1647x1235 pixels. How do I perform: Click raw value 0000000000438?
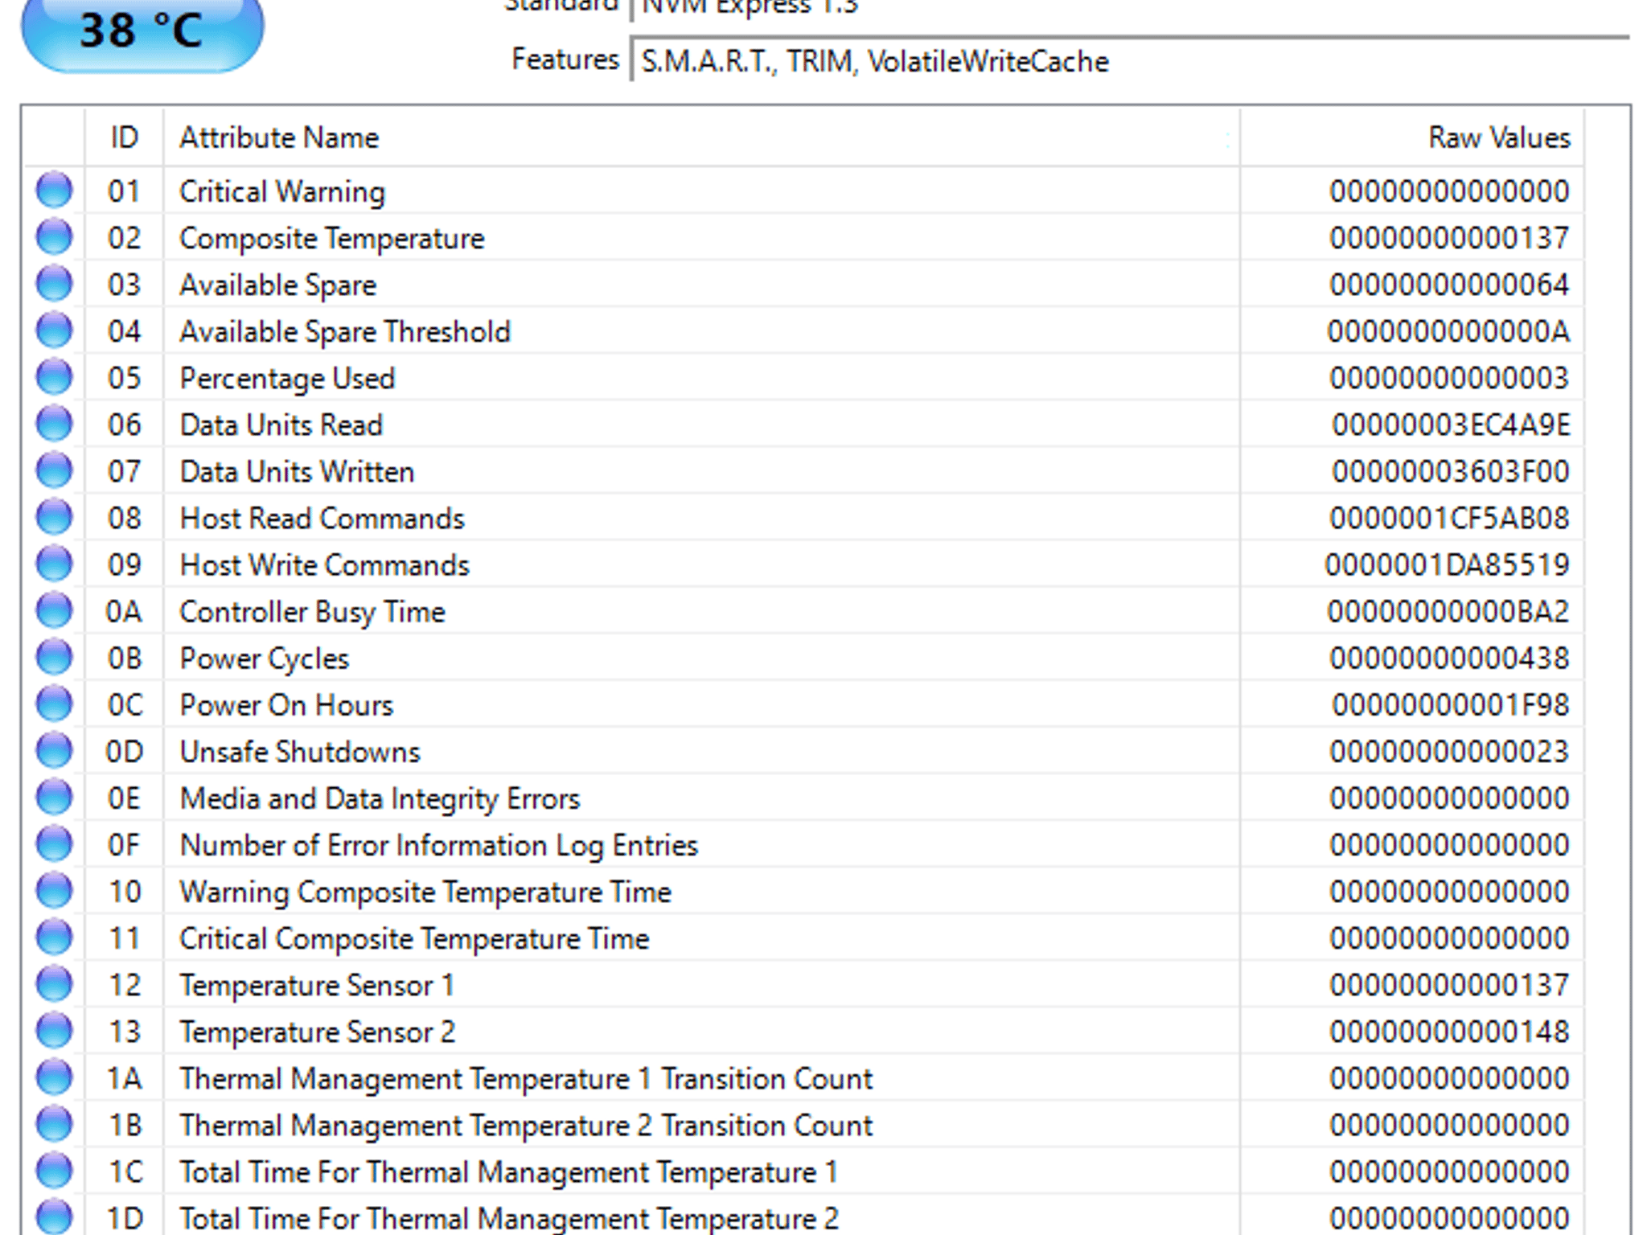(1449, 658)
